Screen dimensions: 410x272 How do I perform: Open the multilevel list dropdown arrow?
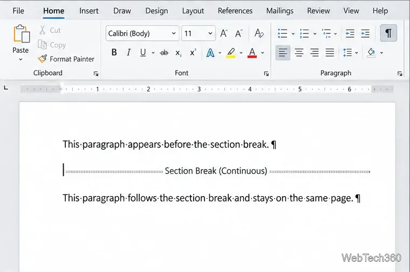(x=336, y=34)
